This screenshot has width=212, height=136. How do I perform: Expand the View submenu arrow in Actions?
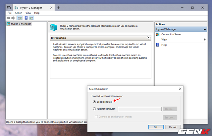(x=205, y=40)
